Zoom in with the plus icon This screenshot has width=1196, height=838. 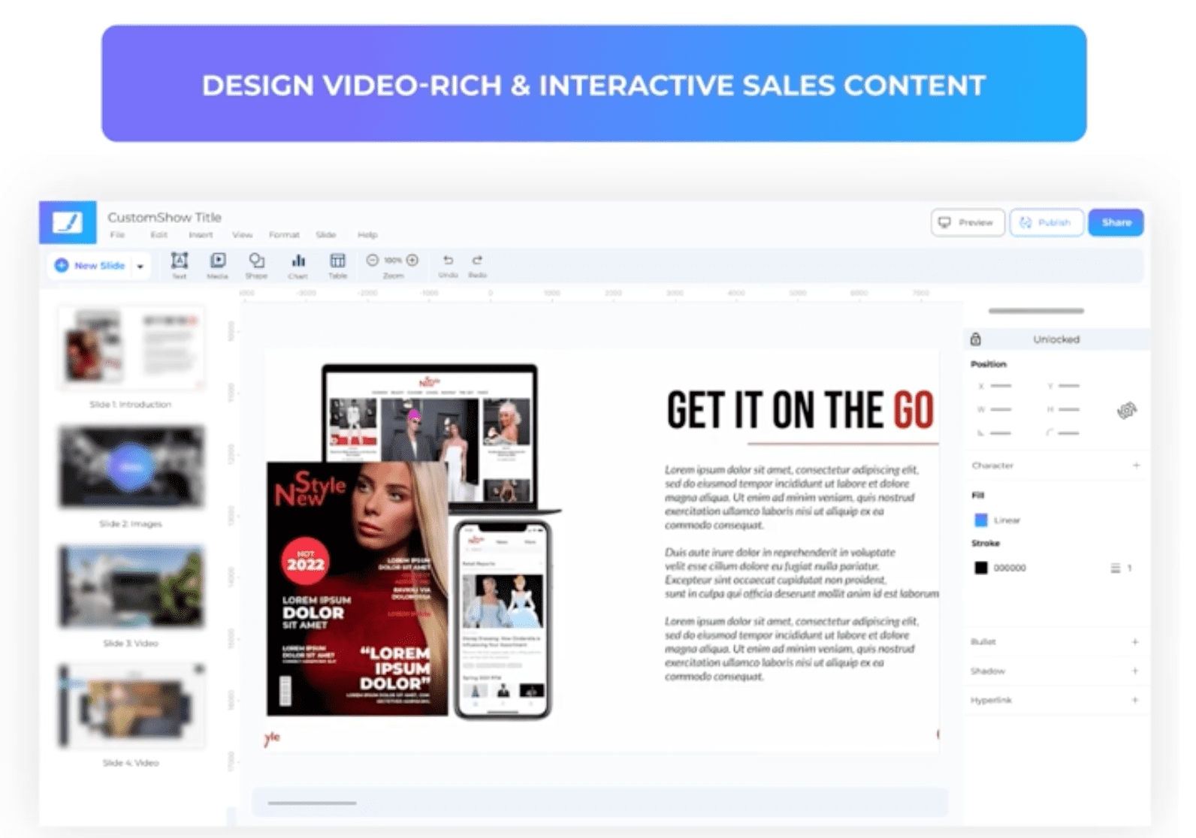point(412,261)
